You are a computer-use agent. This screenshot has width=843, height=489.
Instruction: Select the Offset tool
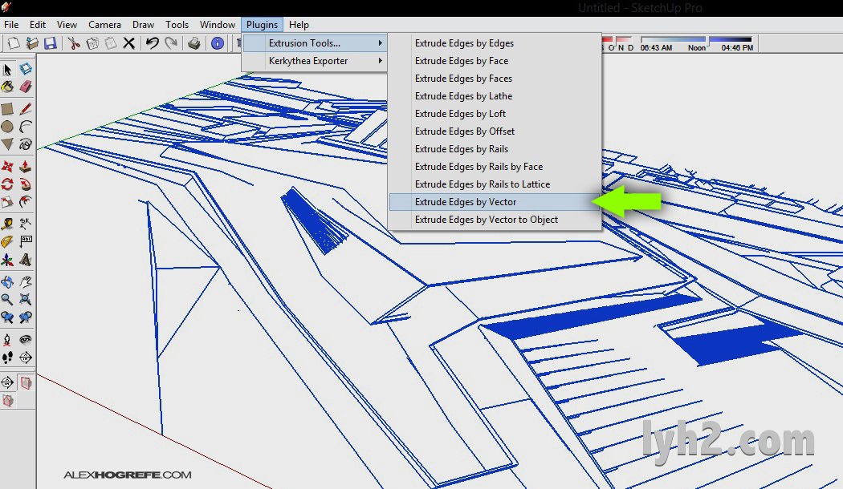(25, 202)
